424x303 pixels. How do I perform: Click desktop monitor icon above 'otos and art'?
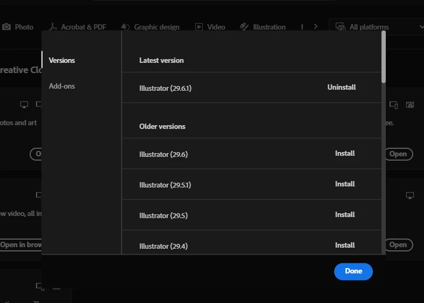[24, 105]
